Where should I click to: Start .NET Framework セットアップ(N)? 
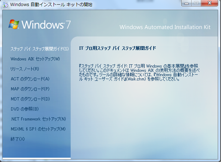pyautogui.click(x=38, y=119)
